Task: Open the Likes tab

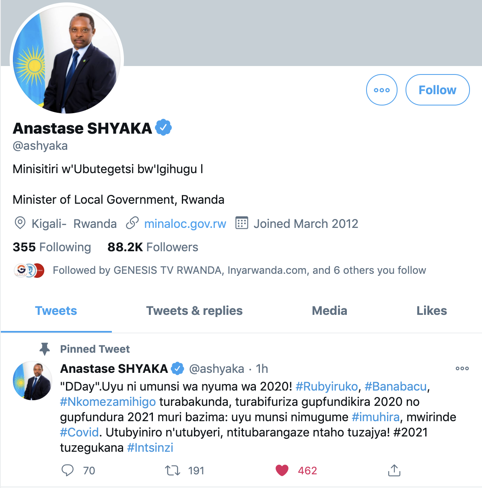Action: (432, 310)
